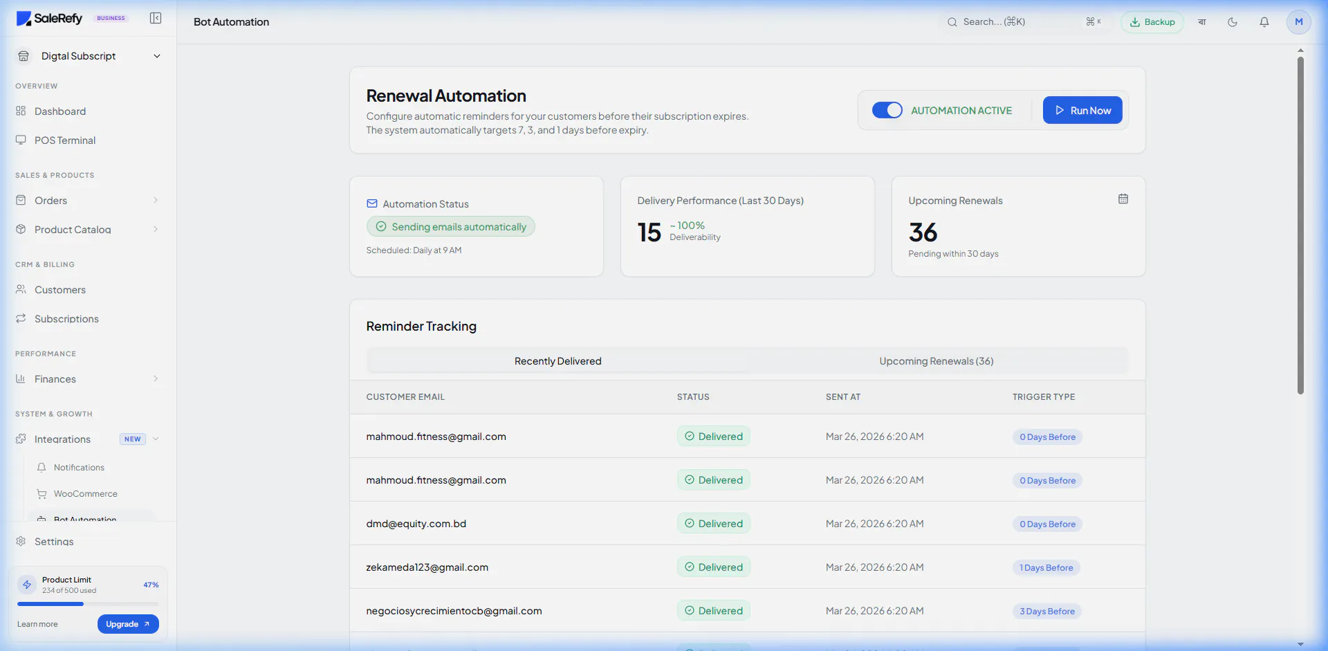
Task: Click the BUSINESS plan badge
Action: (111, 18)
